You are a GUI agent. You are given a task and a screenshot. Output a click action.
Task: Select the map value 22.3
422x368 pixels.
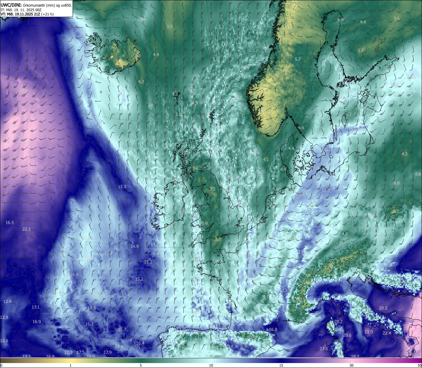pyautogui.click(x=26, y=229)
